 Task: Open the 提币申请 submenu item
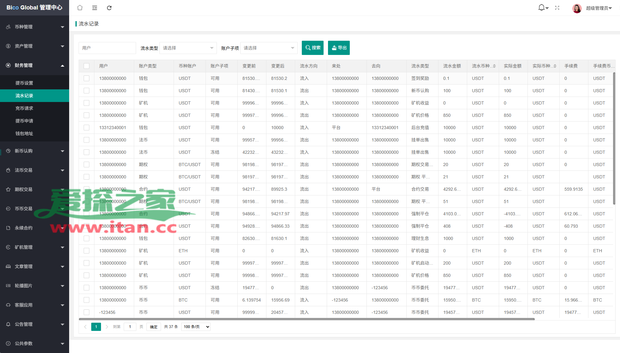pos(24,121)
